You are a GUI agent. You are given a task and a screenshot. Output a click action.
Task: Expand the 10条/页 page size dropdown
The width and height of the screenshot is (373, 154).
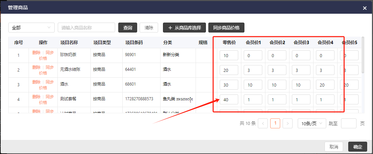[x=311, y=123]
